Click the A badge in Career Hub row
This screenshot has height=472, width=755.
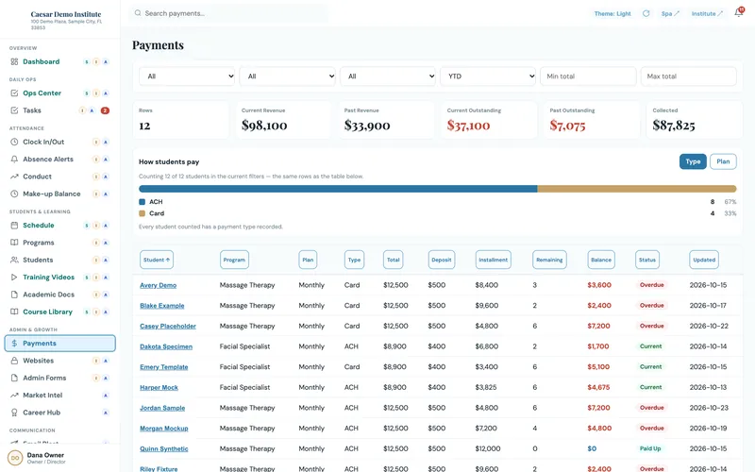point(106,413)
